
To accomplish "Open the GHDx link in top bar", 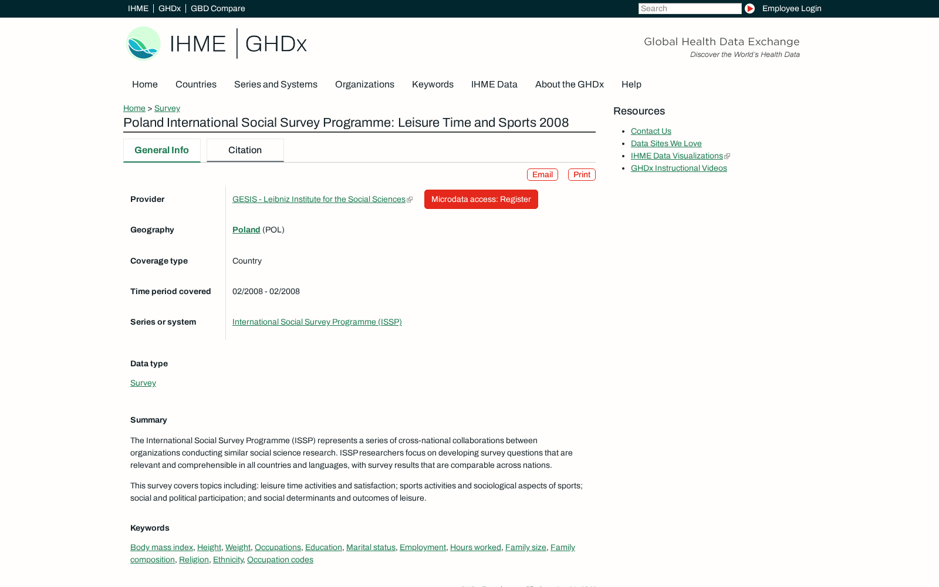I will click(170, 8).
